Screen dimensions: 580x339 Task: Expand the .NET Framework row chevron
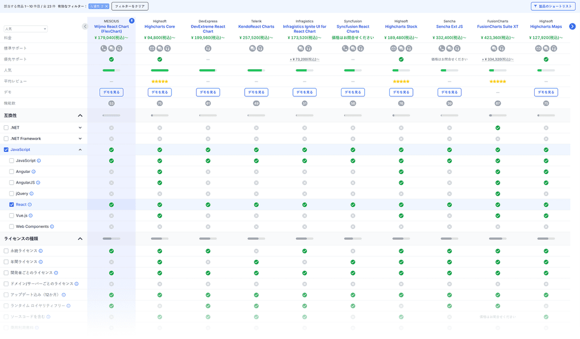click(x=80, y=139)
